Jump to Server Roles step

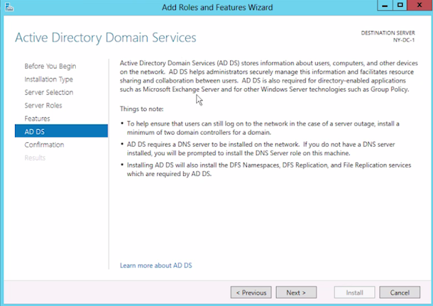pos(43,106)
